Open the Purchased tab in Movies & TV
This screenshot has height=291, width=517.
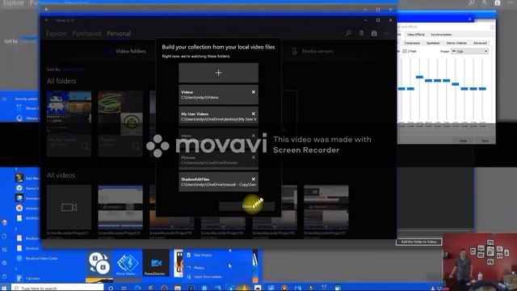coord(86,33)
